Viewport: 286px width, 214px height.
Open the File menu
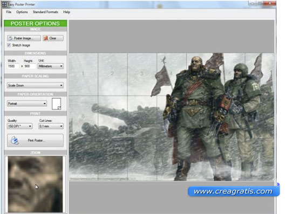(x=9, y=12)
